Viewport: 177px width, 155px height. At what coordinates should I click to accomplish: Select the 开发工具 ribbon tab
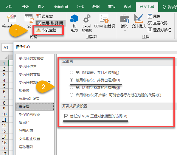tap(147, 7)
